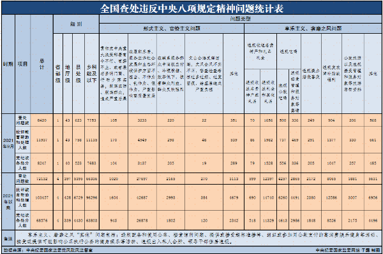The height and width of the screenshot is (254, 383).
Task: Select the 2021年9月 period cell
Action: 8,143
